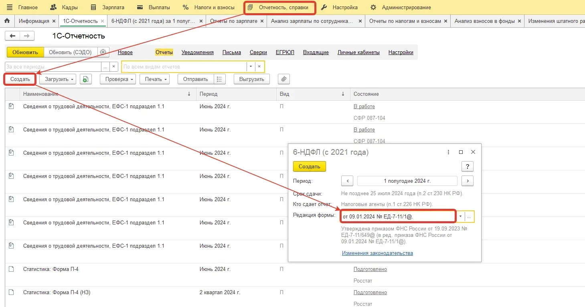The image size is (585, 307).
Task: Switch to the Информация tab
Action: point(34,21)
